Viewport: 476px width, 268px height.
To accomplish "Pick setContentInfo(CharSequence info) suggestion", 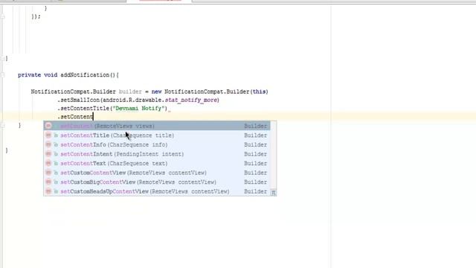I will 157,144.
